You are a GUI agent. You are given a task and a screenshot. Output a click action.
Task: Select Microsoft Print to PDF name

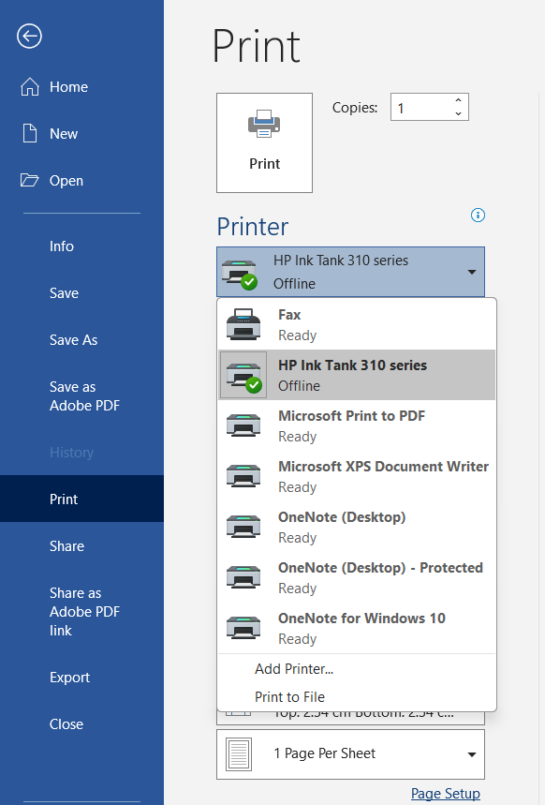[x=351, y=415]
